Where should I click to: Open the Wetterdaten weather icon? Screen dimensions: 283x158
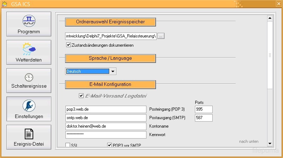29,49
